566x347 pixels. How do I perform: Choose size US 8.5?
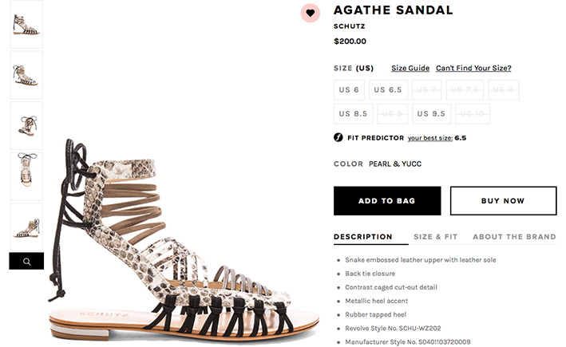point(353,113)
